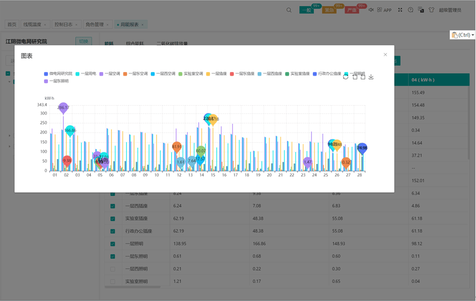The height and width of the screenshot is (301, 476).
Task: Check the 一层西照明 row checkbox
Action: pyautogui.click(x=113, y=269)
